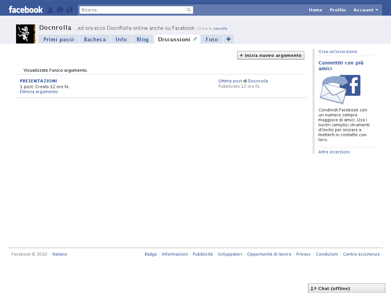Open Pubblicità footer link
391x293 pixels.
tap(203, 254)
